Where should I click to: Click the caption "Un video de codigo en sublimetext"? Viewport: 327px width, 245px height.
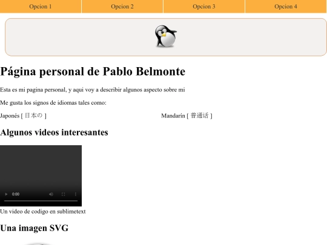(x=43, y=212)
